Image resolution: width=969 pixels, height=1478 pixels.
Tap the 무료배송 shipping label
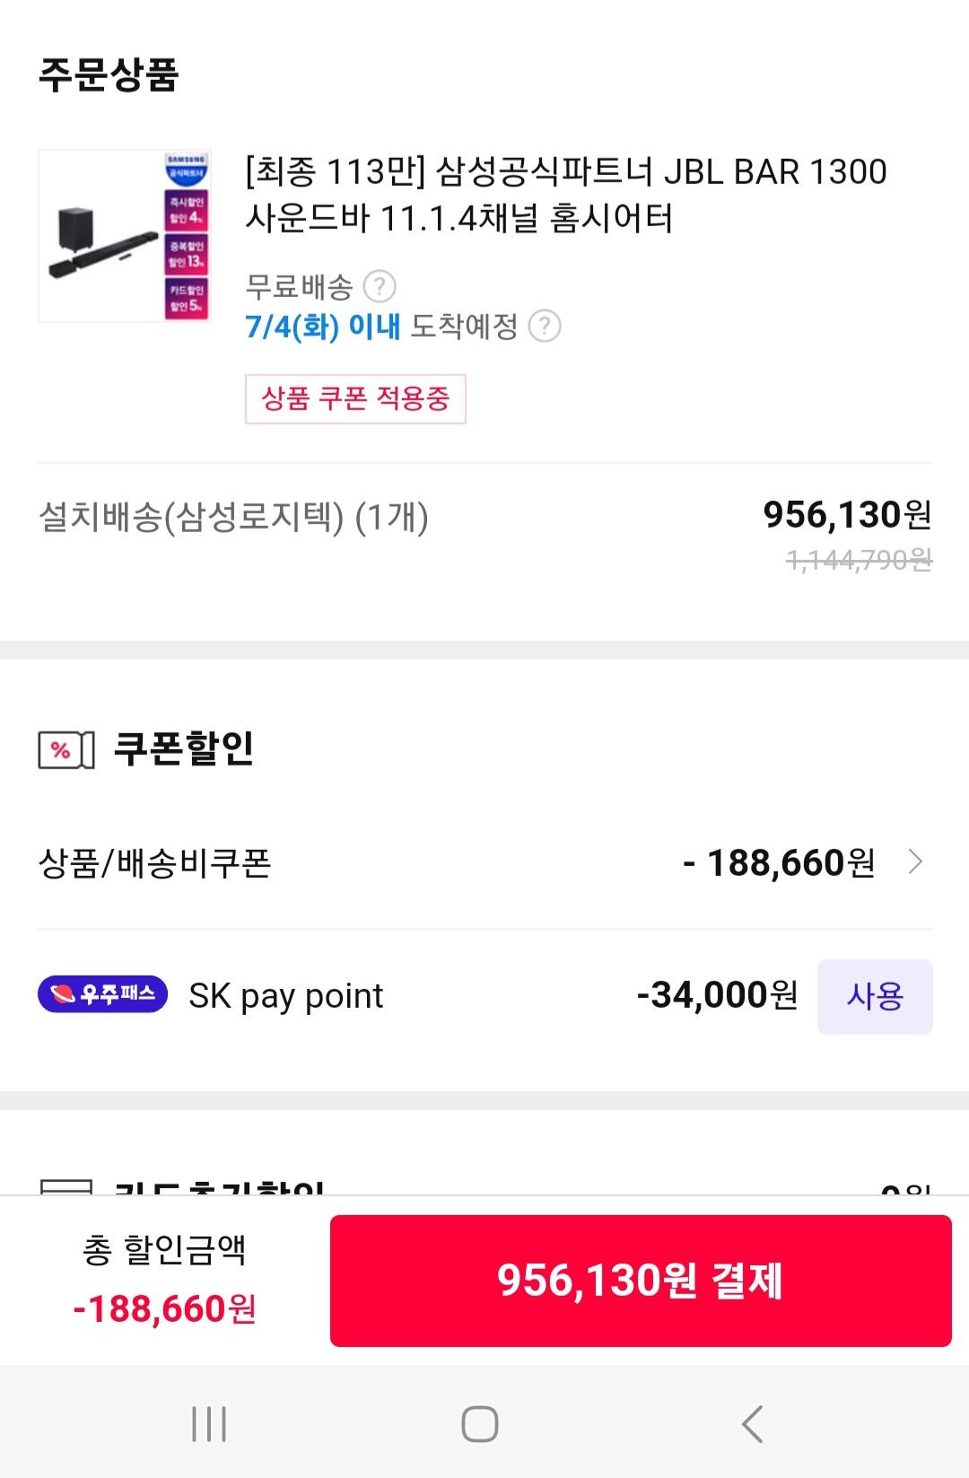[299, 287]
